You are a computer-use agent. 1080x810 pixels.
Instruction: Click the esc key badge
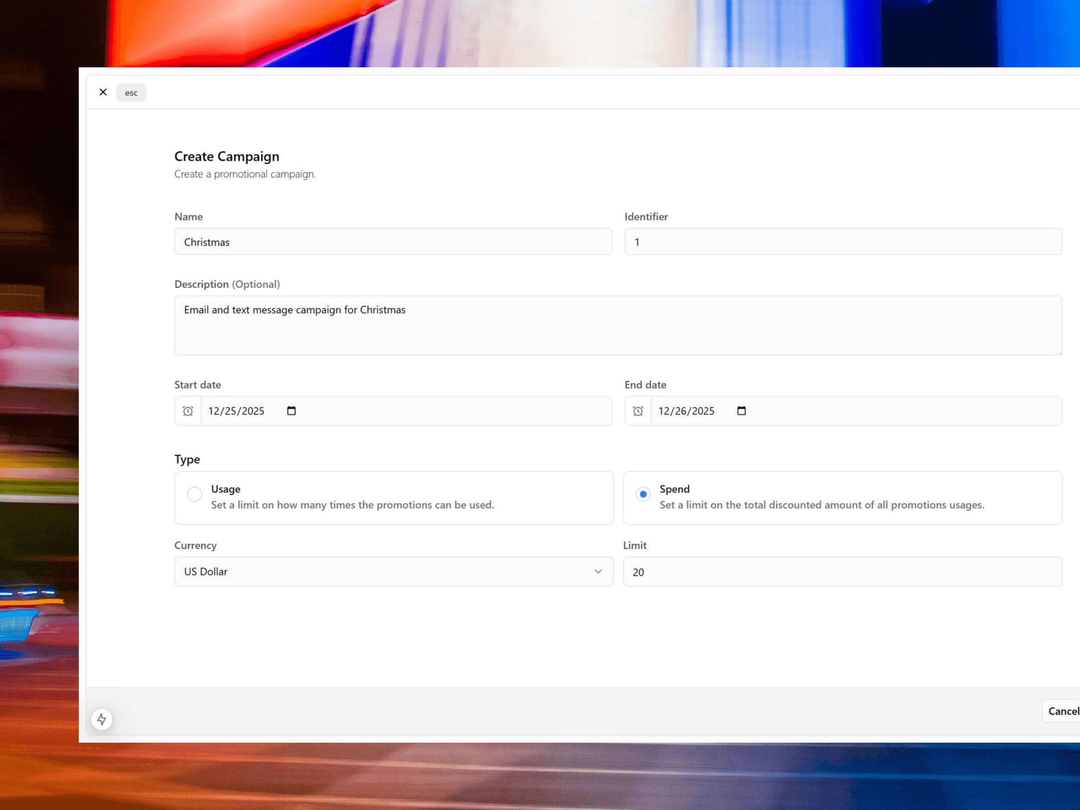pos(131,93)
